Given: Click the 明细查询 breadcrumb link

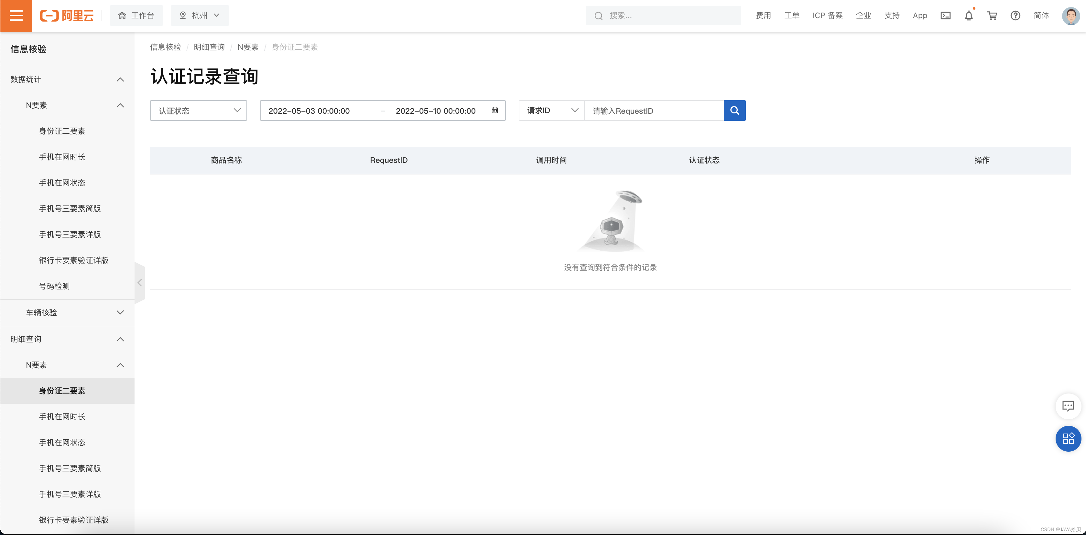Looking at the screenshot, I should (209, 47).
